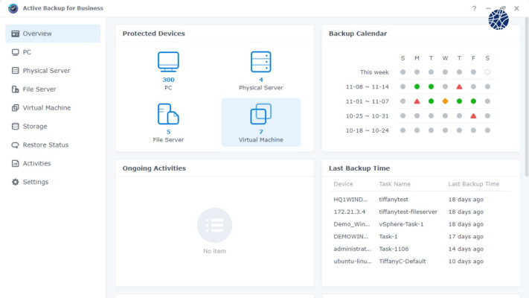Select the tiffanytest-fileserver task row
The width and height of the screenshot is (529, 298).
421,212
